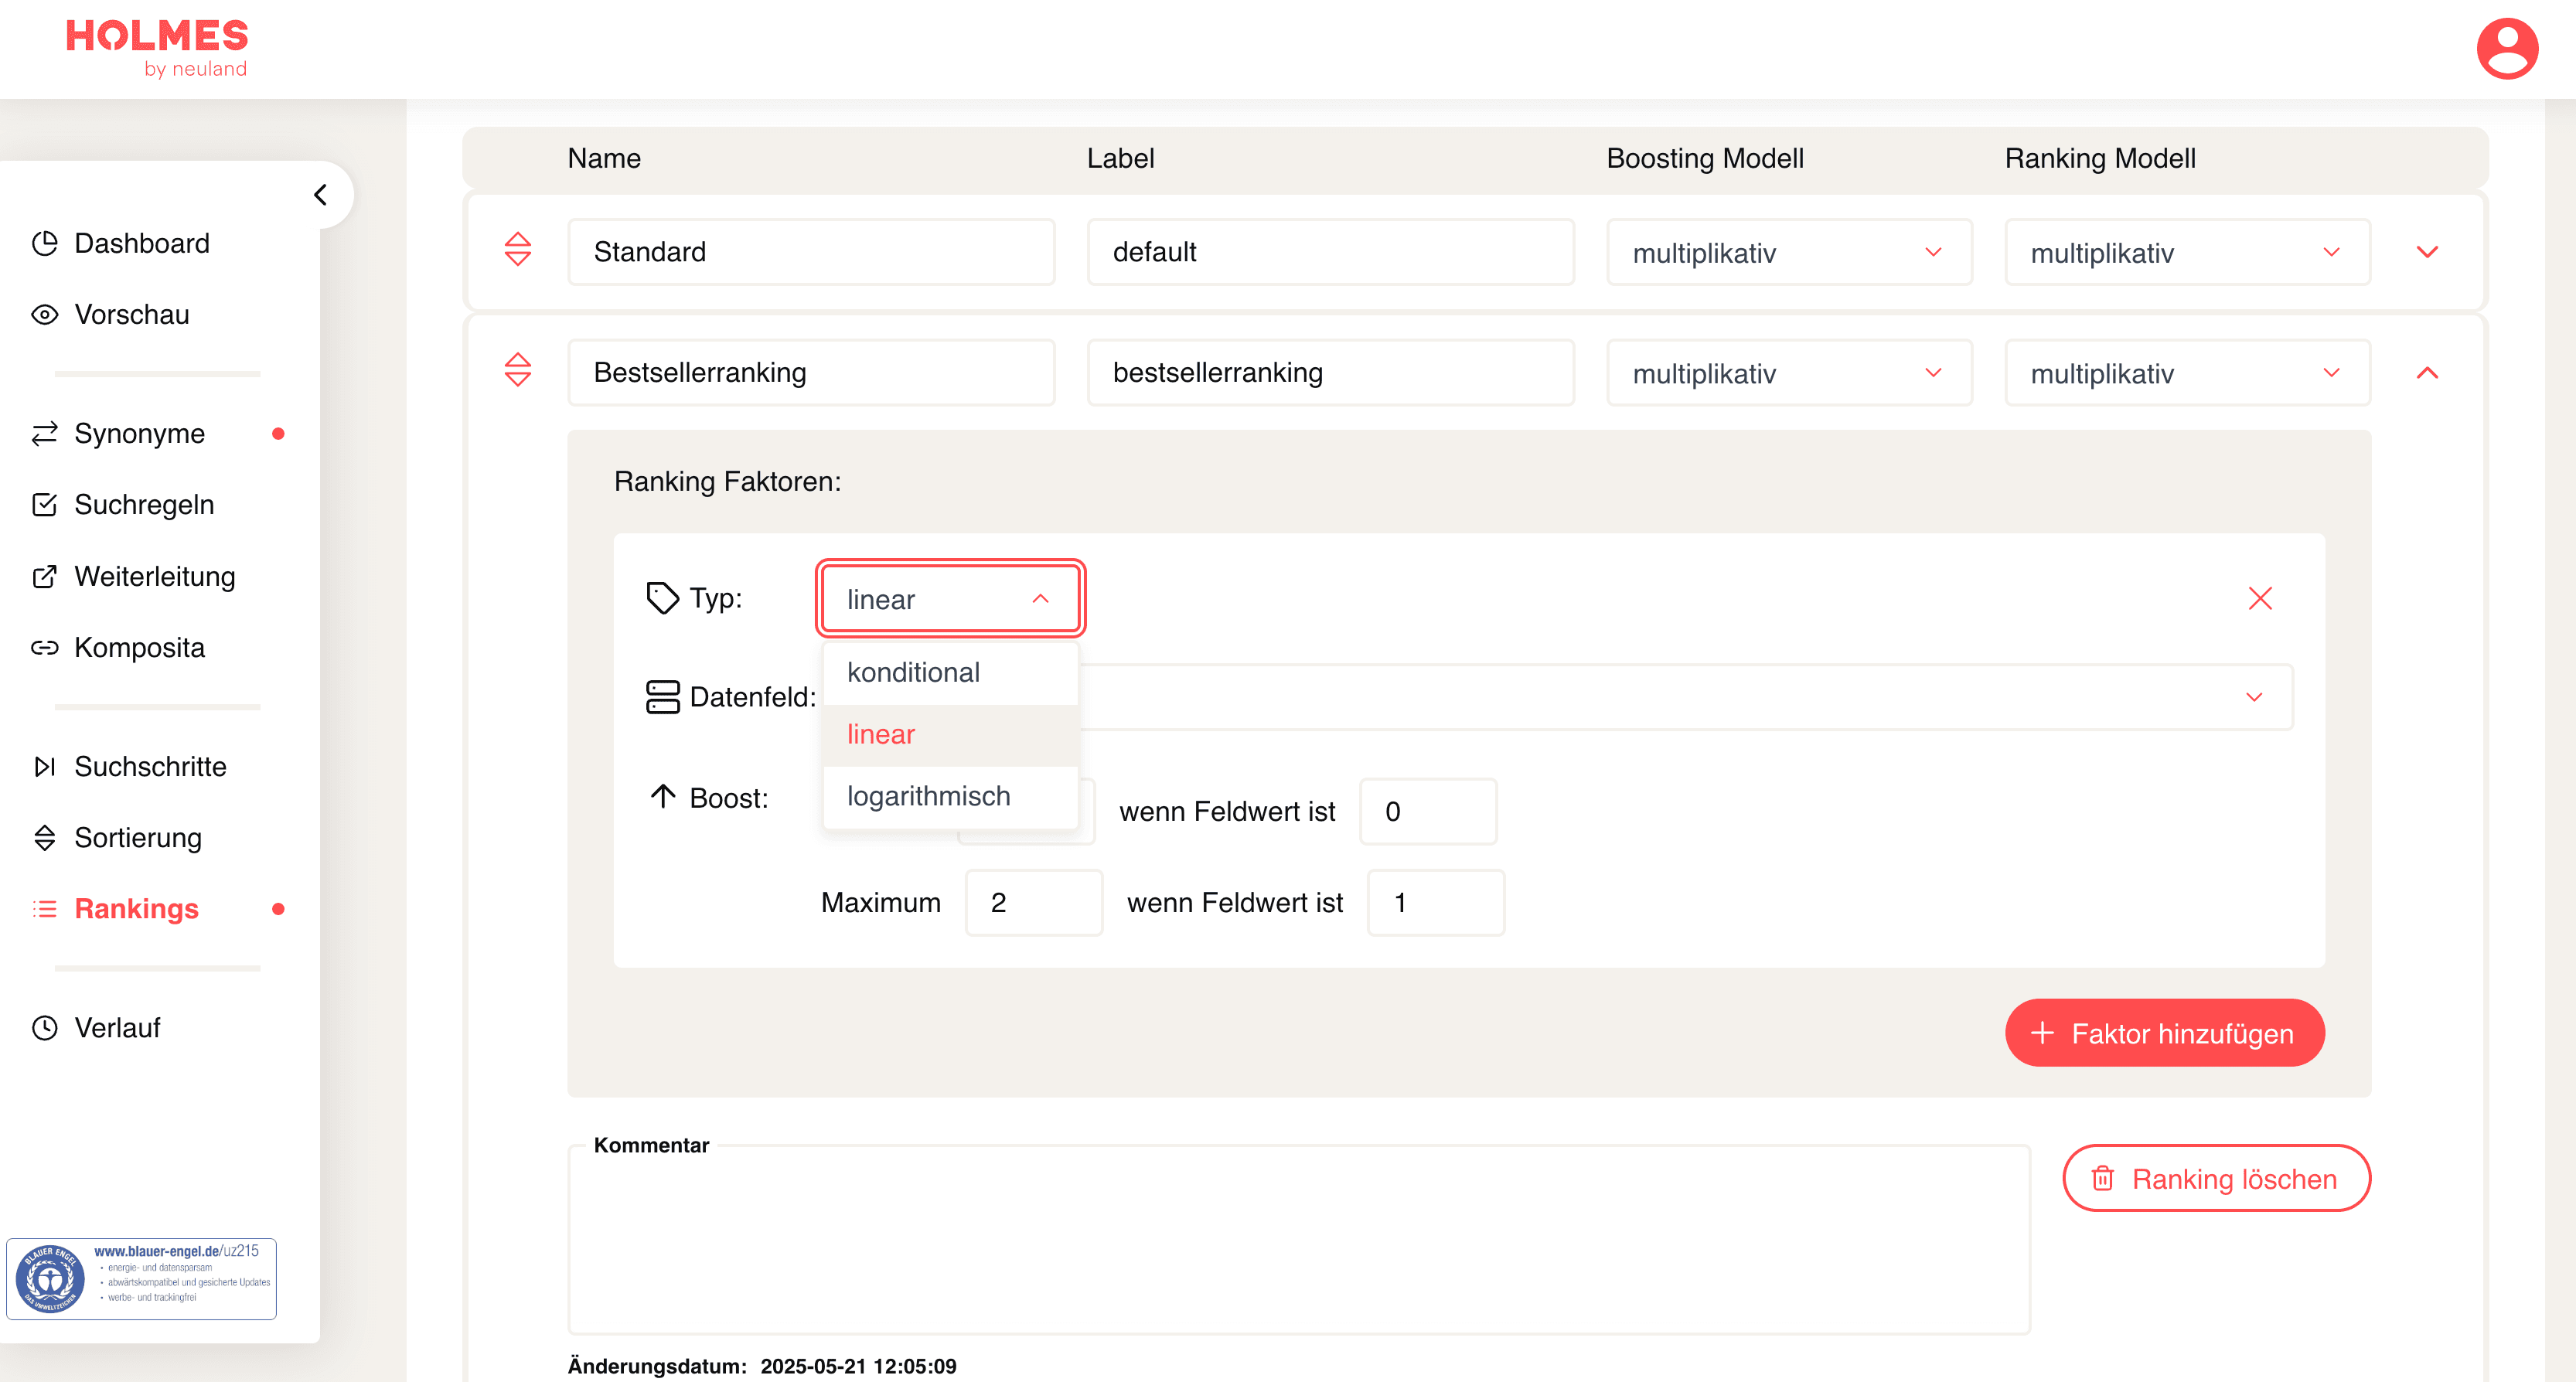Click the Ranking löschen button
The image size is (2576, 1382).
coord(2216,1178)
